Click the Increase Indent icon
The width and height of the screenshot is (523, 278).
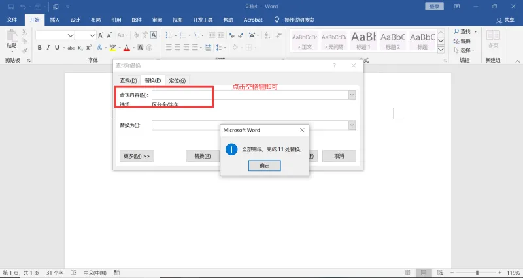pyautogui.click(x=220, y=35)
